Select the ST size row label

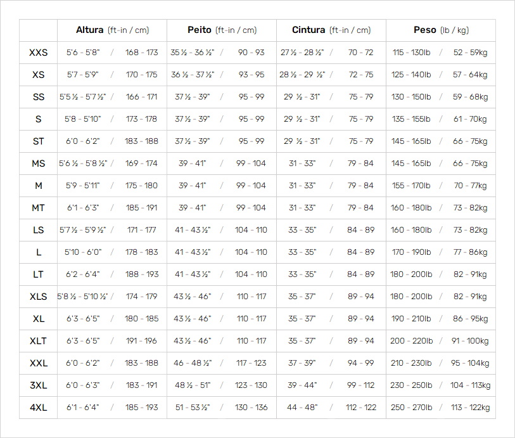39,141
